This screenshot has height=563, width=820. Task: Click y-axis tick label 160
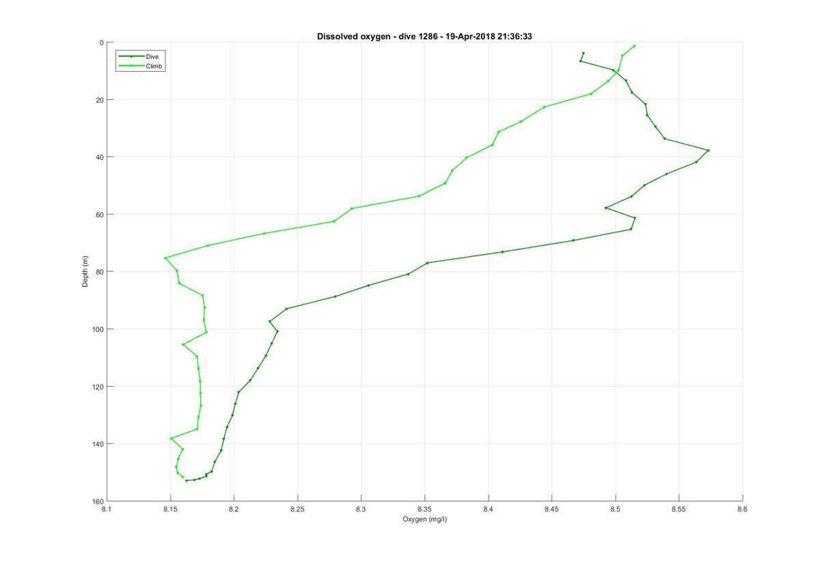[97, 502]
